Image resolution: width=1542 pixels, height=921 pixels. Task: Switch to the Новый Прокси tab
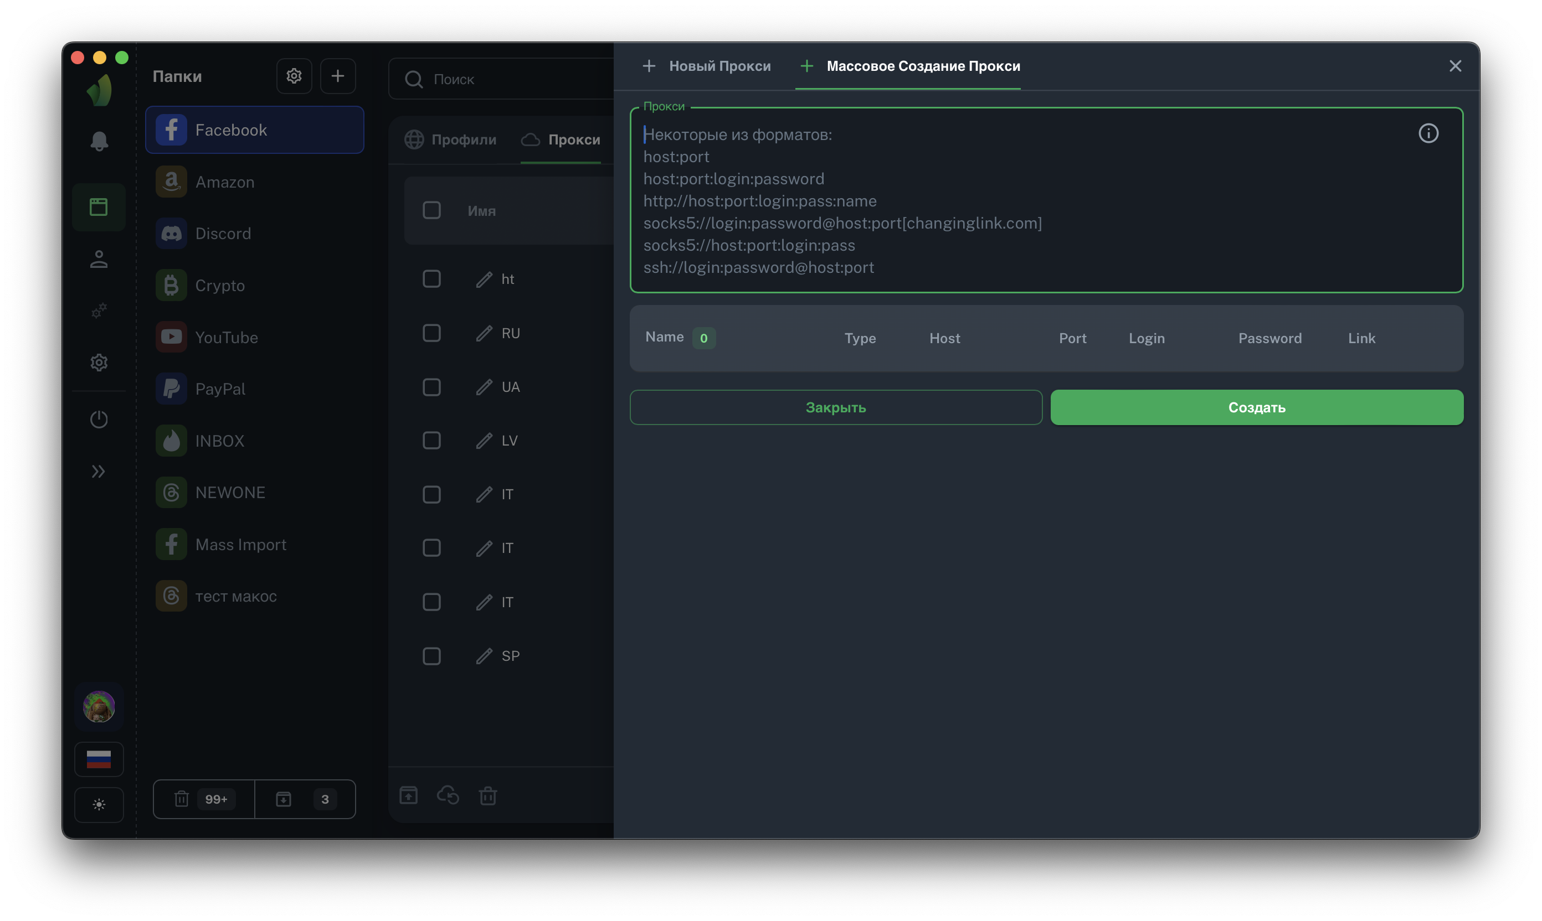click(x=707, y=66)
